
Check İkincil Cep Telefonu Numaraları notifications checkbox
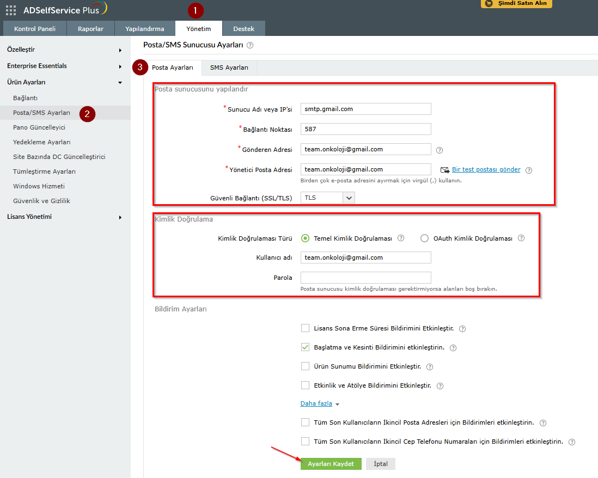tap(305, 441)
